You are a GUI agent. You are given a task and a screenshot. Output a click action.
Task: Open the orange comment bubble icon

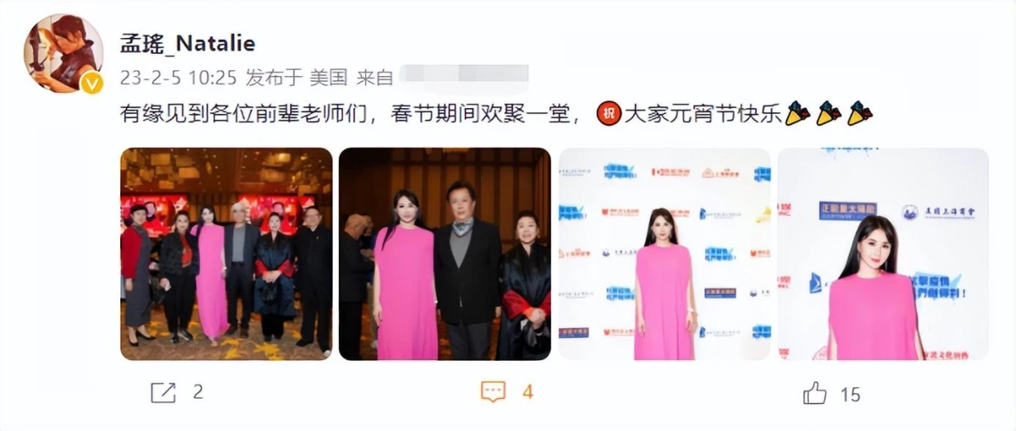tap(493, 393)
